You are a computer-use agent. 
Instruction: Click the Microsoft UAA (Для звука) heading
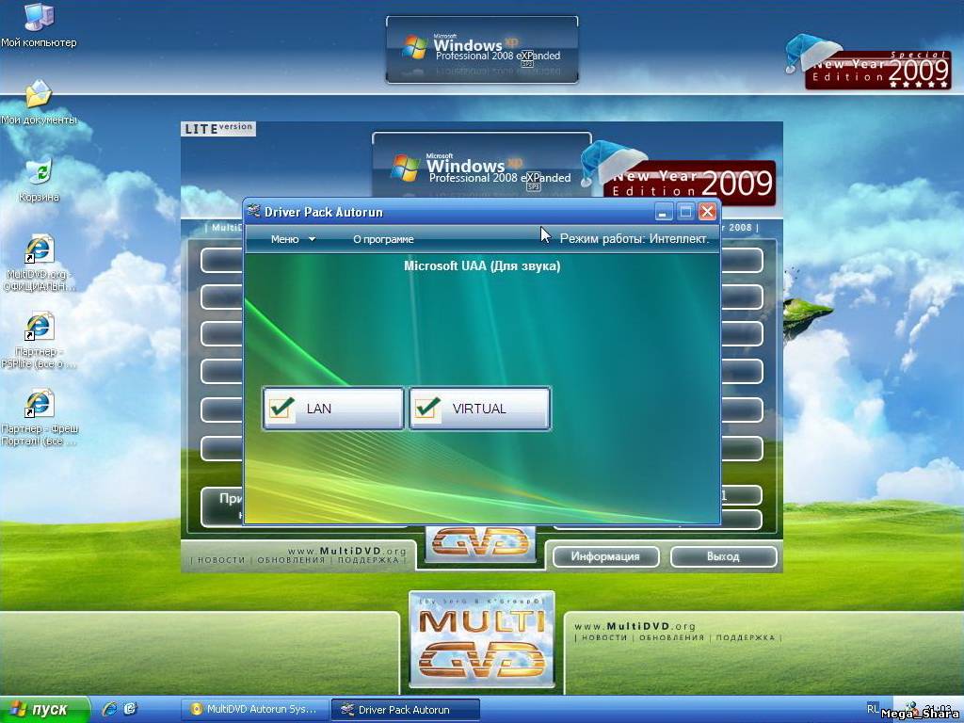point(482,266)
